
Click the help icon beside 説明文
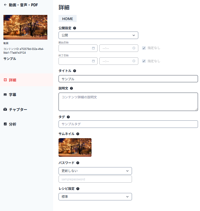(71, 89)
